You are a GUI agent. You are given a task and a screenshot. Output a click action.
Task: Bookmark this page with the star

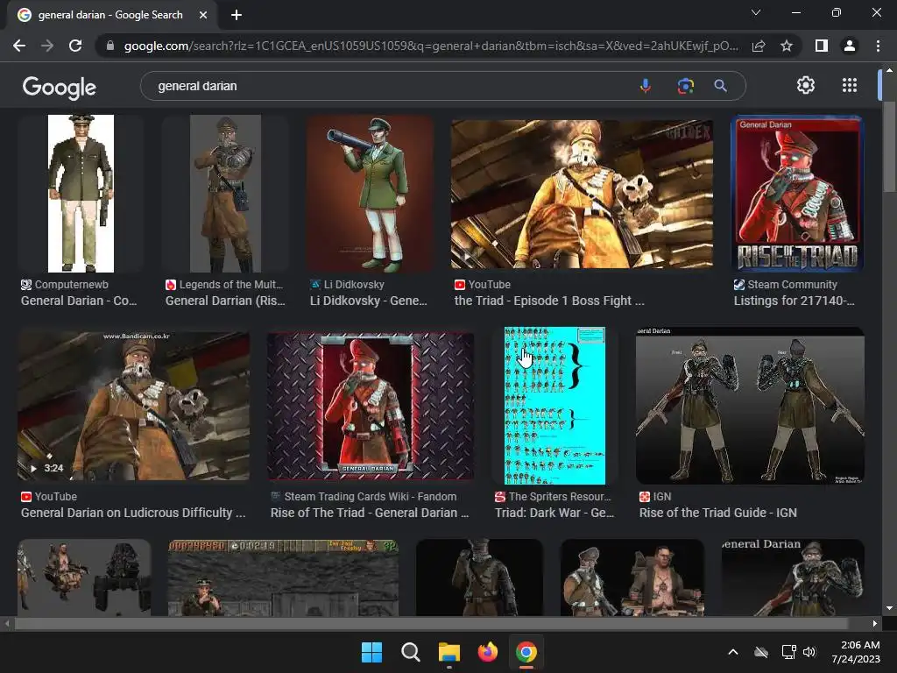[787, 46]
